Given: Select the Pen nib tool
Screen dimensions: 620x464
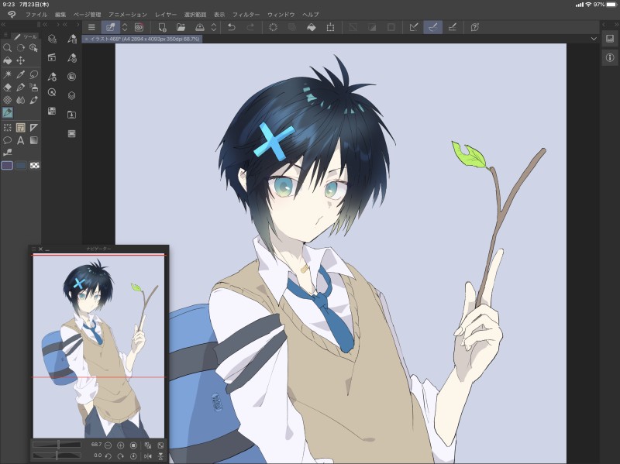Looking at the screenshot, I should coord(21,88).
